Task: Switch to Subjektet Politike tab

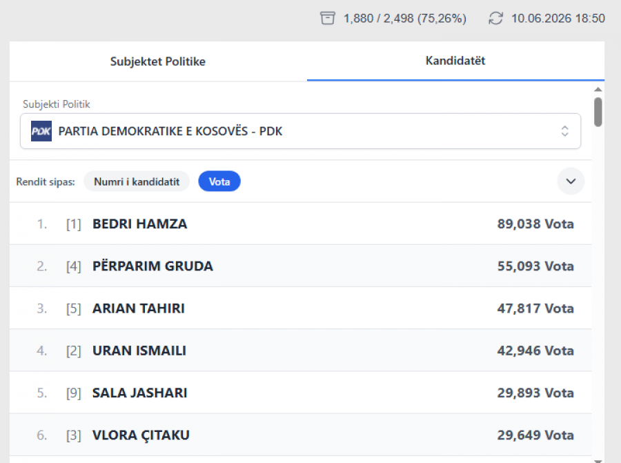Action: click(157, 61)
